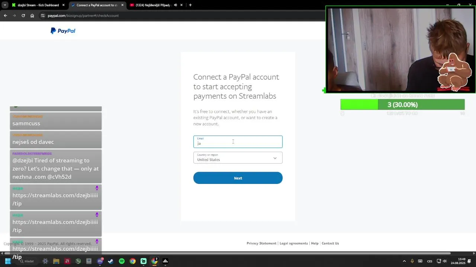Mute the YouTube tab audio icon
Viewport: 476px width, 267px height.
pyautogui.click(x=176, y=5)
